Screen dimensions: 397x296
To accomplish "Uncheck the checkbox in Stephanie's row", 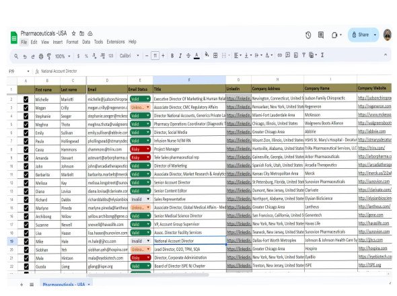I will pyautogui.click(x=26, y=116).
